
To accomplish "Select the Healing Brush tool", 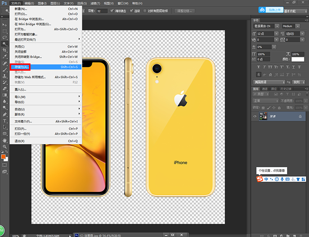I will [x=4, y=63].
